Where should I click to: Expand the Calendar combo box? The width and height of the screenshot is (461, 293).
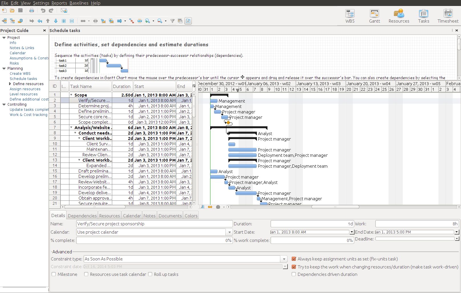point(229,232)
